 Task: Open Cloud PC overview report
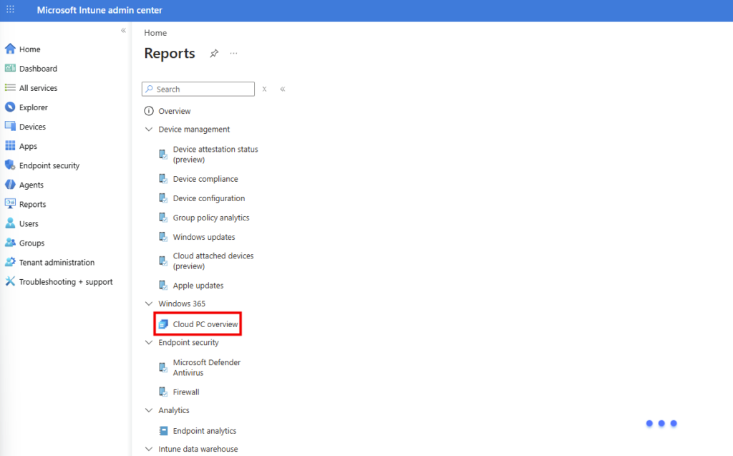205,324
